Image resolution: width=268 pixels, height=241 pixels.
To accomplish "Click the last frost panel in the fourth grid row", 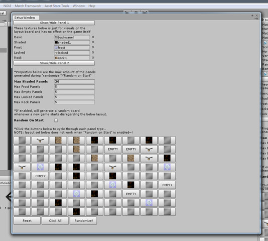I will (x=167, y=167).
